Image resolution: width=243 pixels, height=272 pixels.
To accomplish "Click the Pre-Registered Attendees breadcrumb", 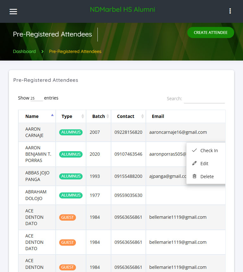I will (x=75, y=51).
